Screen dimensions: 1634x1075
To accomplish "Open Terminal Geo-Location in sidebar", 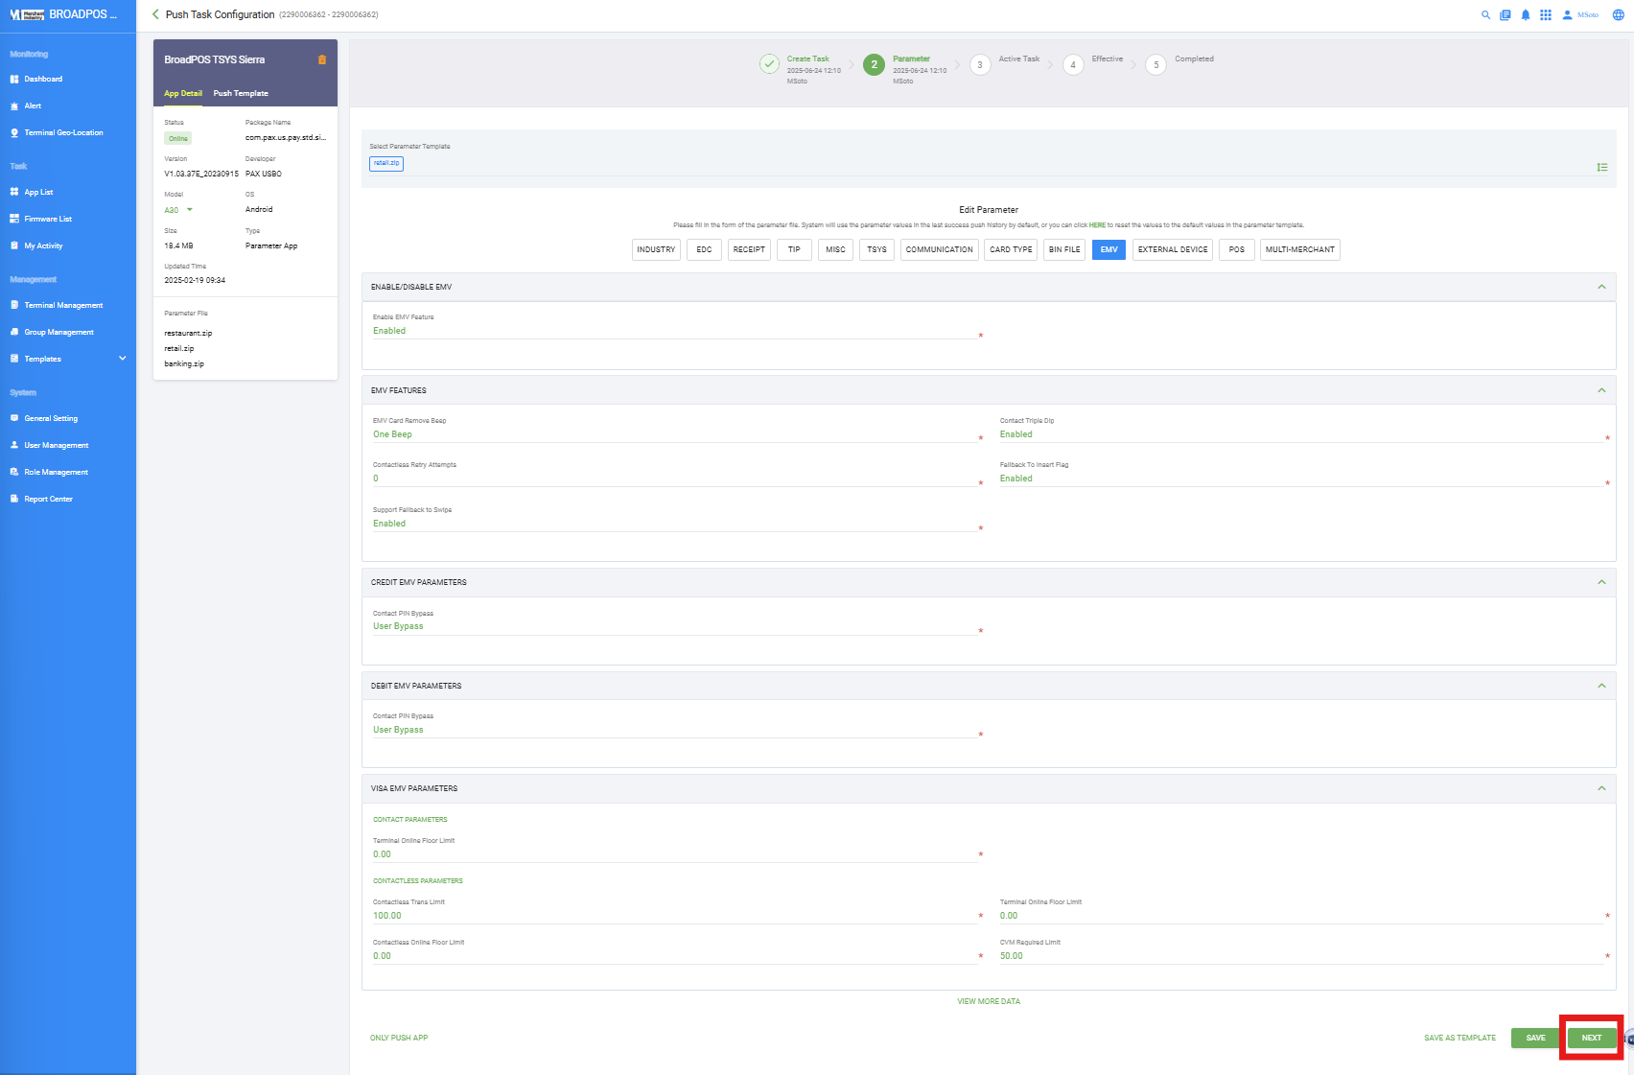I will pos(63,132).
